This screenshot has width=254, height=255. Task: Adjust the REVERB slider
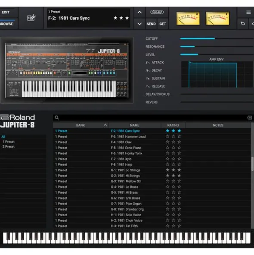(217, 102)
